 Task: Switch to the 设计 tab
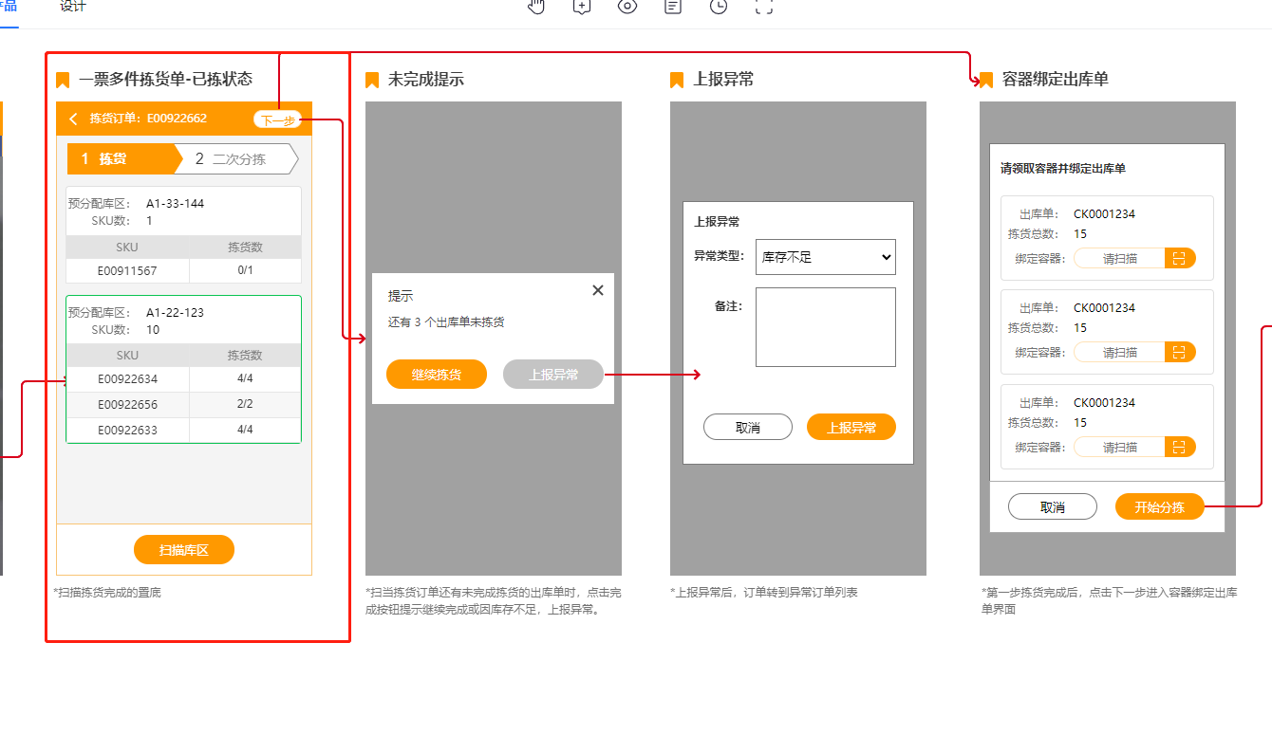(72, 7)
